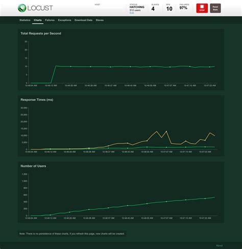Click the RPS value 10 in the header

169,9
